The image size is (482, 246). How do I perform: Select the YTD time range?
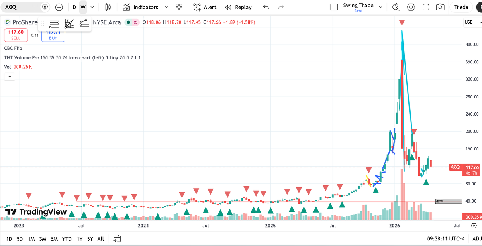click(67, 239)
